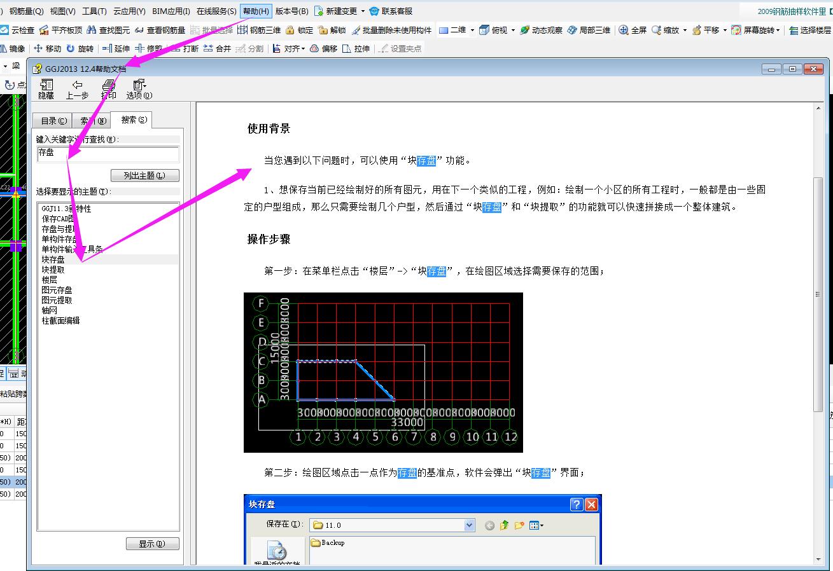Image resolution: width=833 pixels, height=571 pixels.
Task: Select the 偏移 offset tool
Action: [324, 48]
